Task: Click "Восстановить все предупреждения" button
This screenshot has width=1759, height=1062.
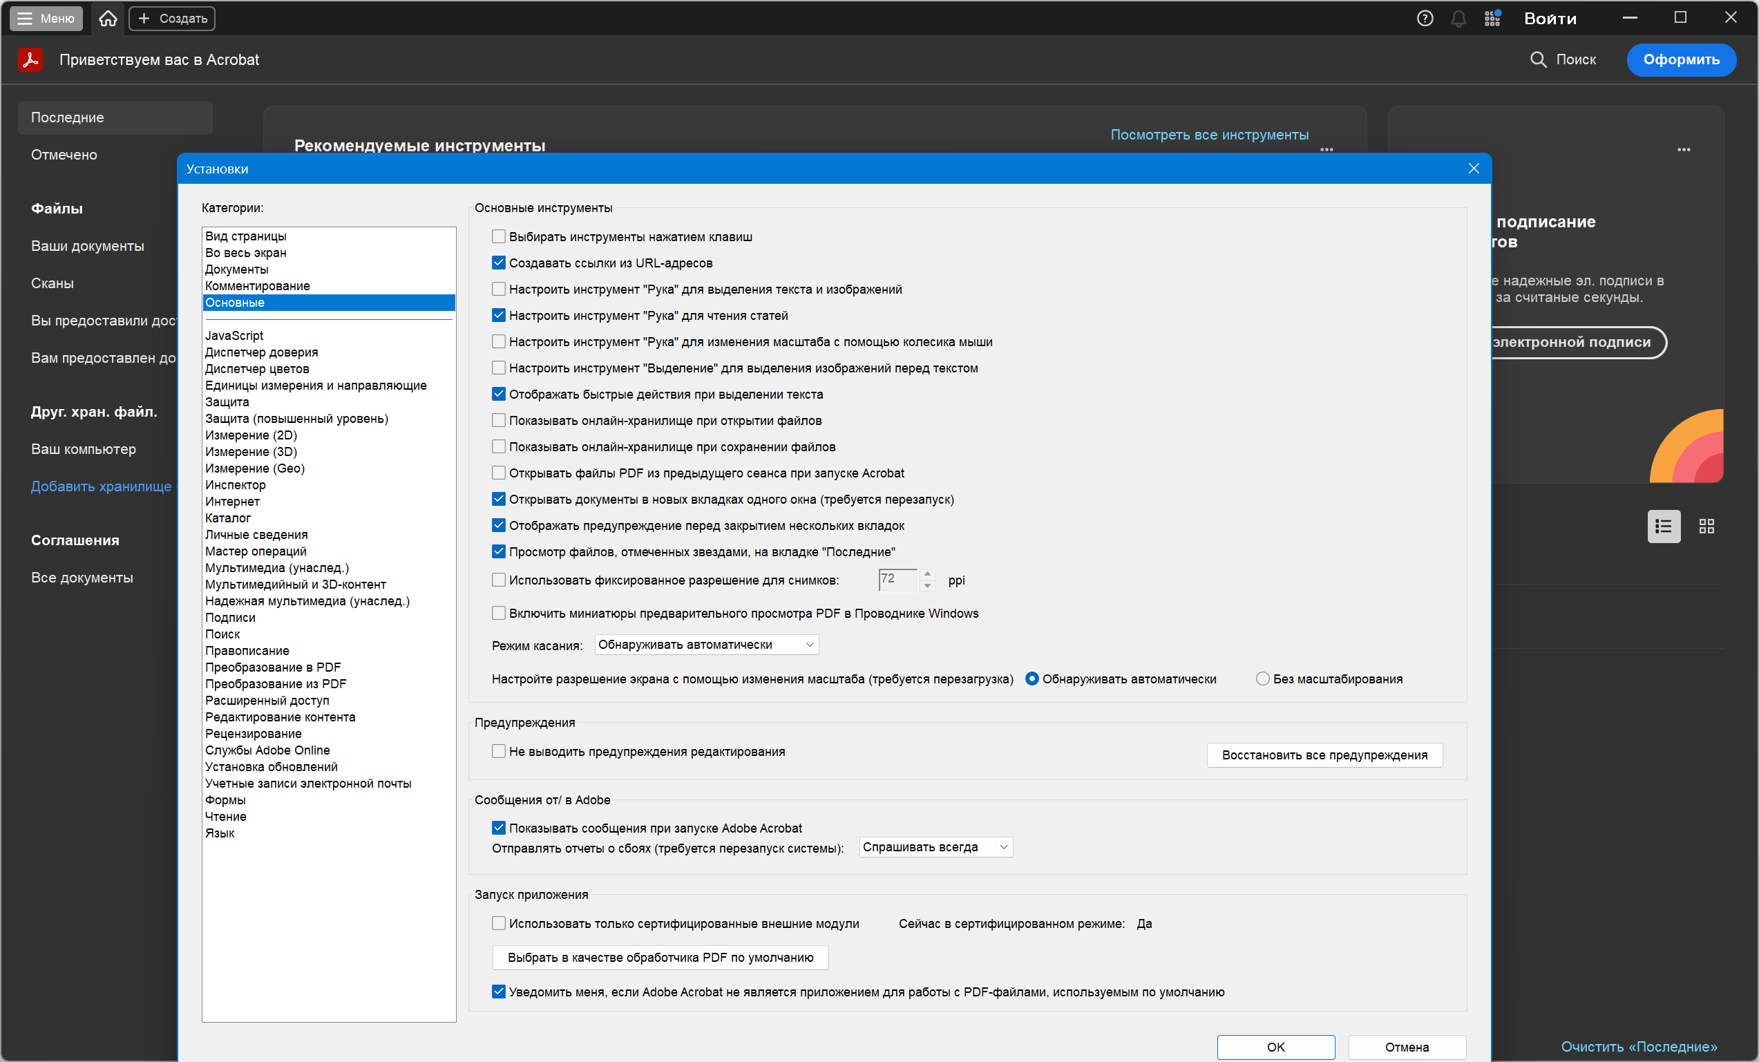Action: [x=1324, y=755]
